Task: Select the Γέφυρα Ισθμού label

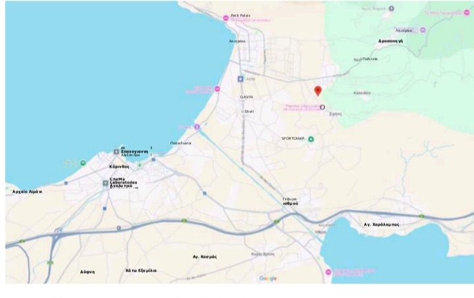Action: (x=290, y=201)
